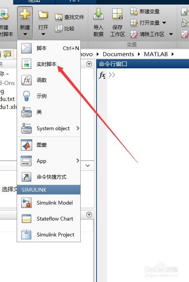This screenshot has height=282, width=189.
Task: Click the 类 class icon
Action: (27, 112)
